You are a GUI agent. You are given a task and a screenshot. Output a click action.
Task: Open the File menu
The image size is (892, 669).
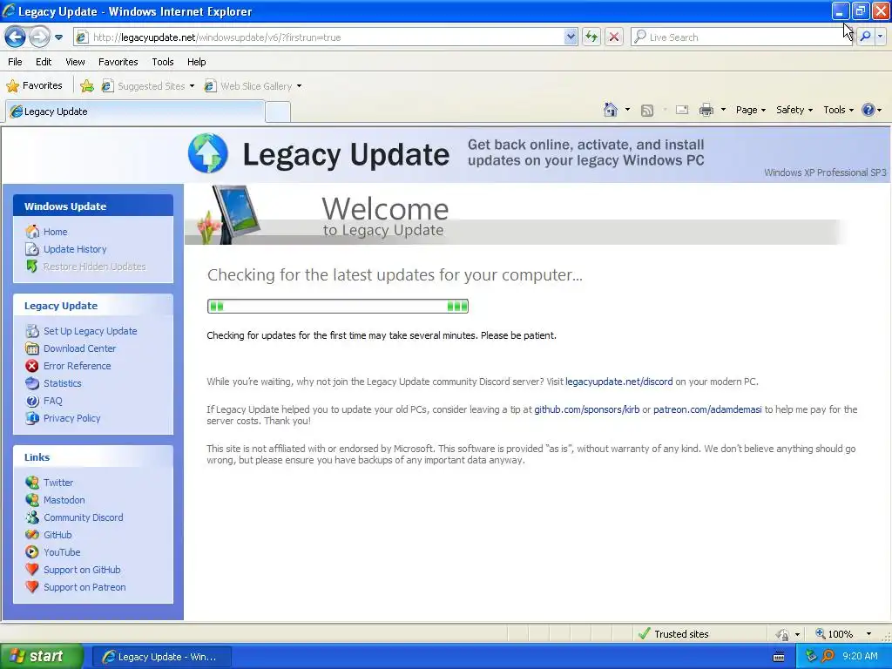(16, 62)
